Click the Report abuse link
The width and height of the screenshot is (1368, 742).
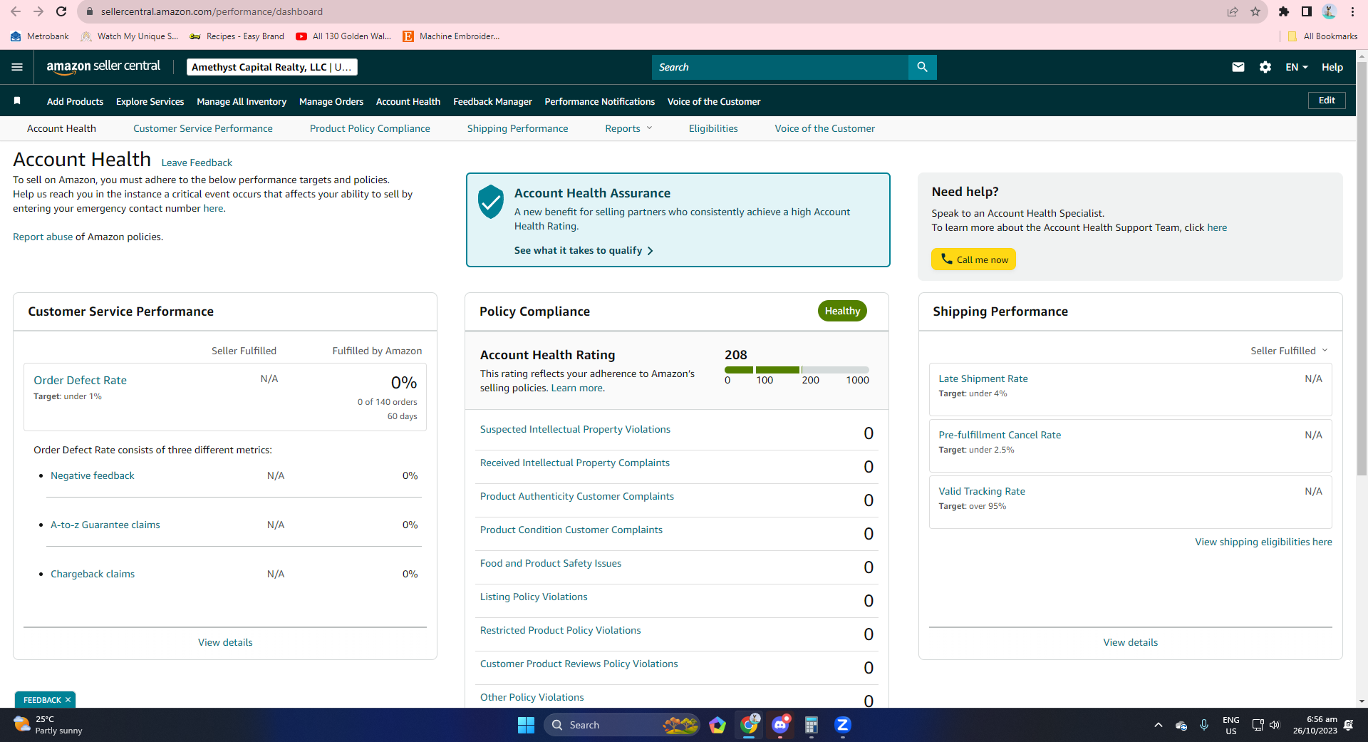[43, 237]
